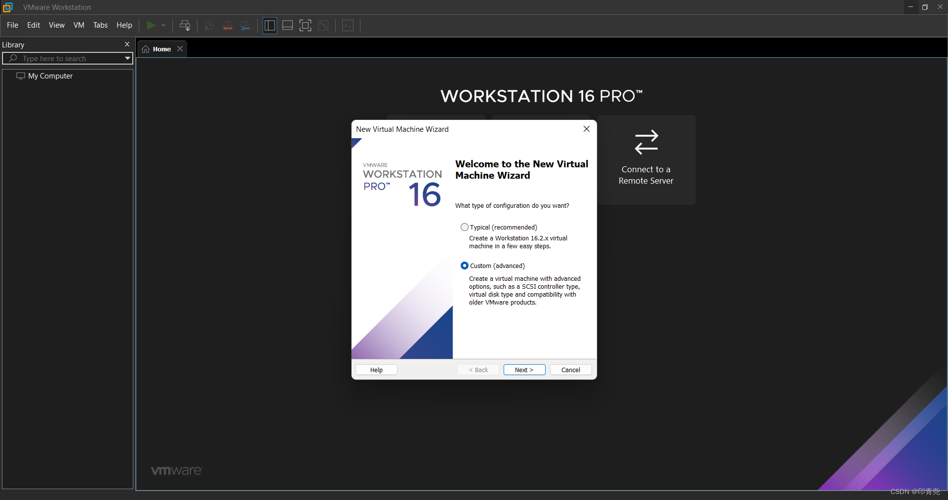This screenshot has height=500, width=948.
Task: Select the Typical (recommended) radio button
Action: (x=465, y=227)
